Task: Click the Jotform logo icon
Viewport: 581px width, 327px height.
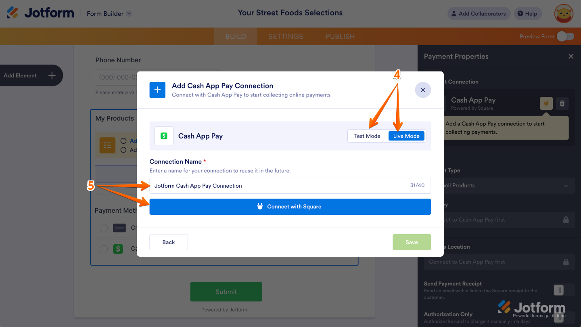Action: (13, 13)
